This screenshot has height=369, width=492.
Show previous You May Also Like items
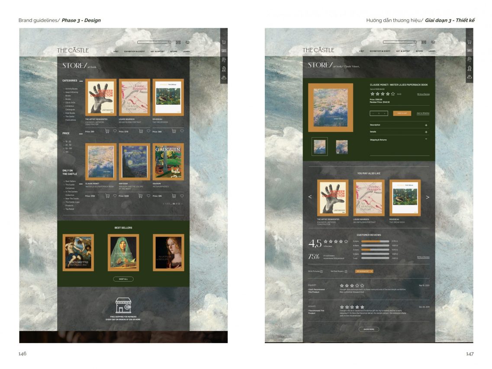[x=310, y=197]
